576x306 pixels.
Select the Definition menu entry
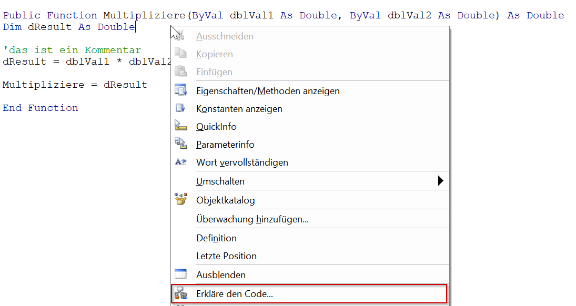coord(310,238)
